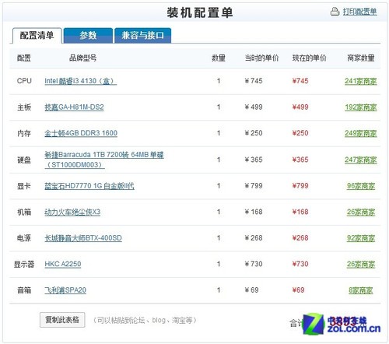Click the black ¥ 799 original price

click(254, 186)
